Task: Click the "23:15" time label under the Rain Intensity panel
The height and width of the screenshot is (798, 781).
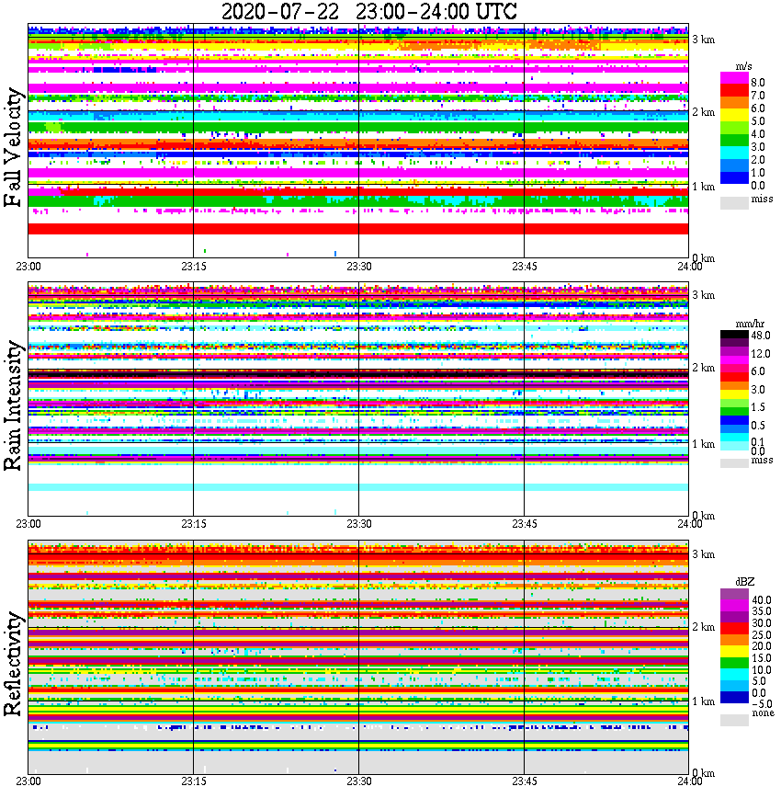Action: [193, 524]
